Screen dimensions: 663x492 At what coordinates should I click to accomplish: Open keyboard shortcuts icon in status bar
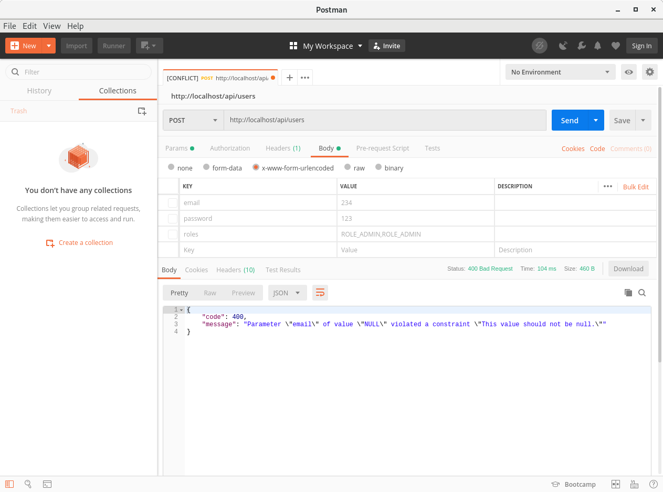634,484
